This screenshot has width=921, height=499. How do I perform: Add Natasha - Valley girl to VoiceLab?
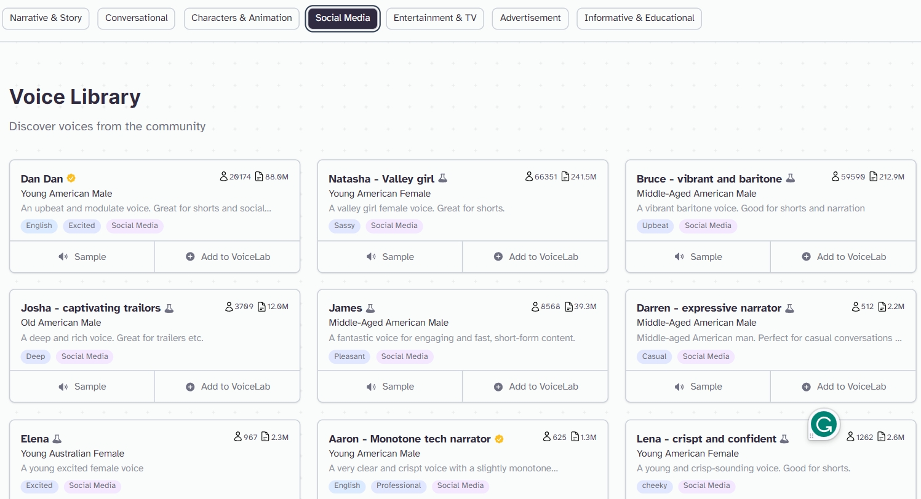tap(535, 257)
